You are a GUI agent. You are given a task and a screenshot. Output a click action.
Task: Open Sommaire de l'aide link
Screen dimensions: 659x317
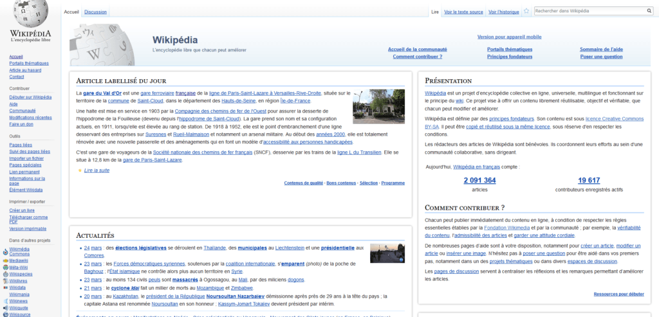click(602, 49)
